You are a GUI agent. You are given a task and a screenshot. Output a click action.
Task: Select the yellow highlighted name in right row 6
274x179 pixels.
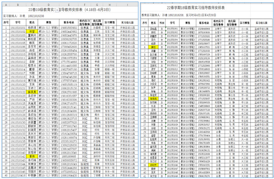153,47
